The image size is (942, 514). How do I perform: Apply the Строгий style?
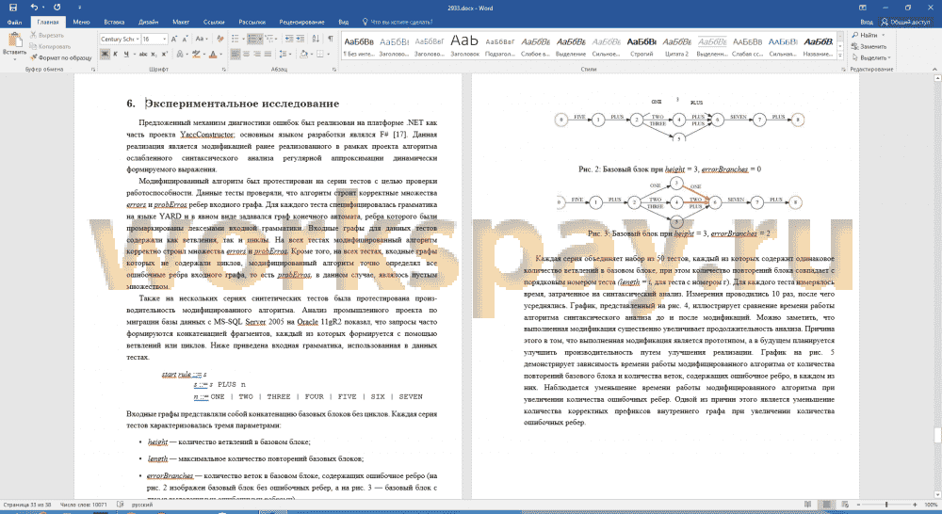point(642,47)
